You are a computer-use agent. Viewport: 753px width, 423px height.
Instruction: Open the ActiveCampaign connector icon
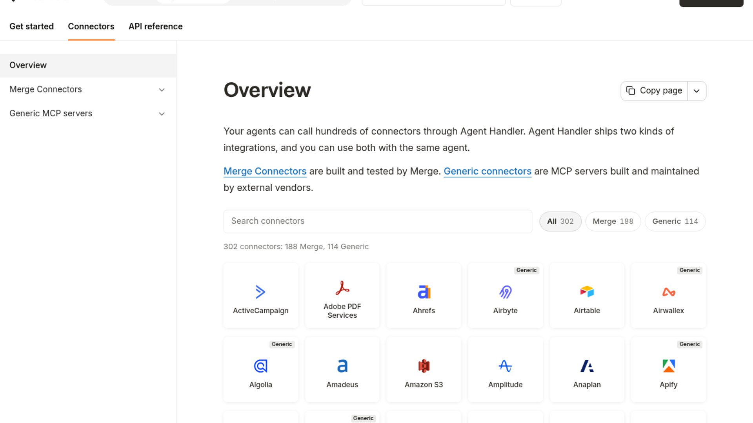(x=260, y=292)
